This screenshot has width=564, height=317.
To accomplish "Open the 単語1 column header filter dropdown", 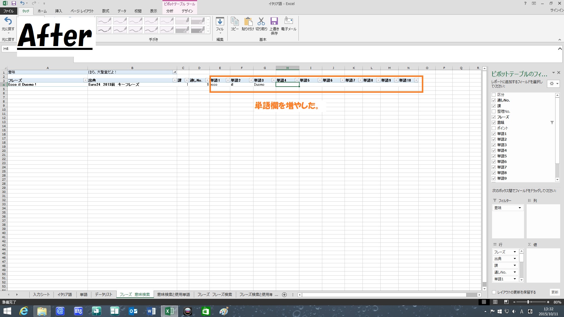I will point(228,80).
